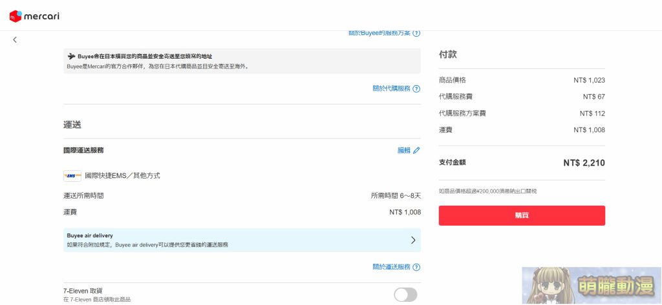The height and width of the screenshot is (305, 662).
Task: Open 關於運送服務 link
Action: pos(391,267)
